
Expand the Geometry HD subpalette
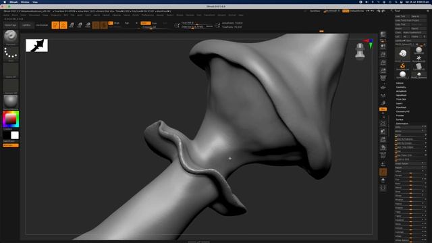[402, 111]
